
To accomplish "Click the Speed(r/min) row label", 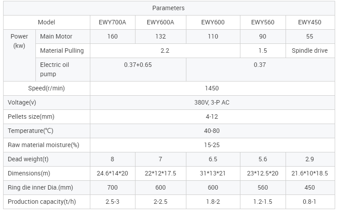I will (x=46, y=88).
